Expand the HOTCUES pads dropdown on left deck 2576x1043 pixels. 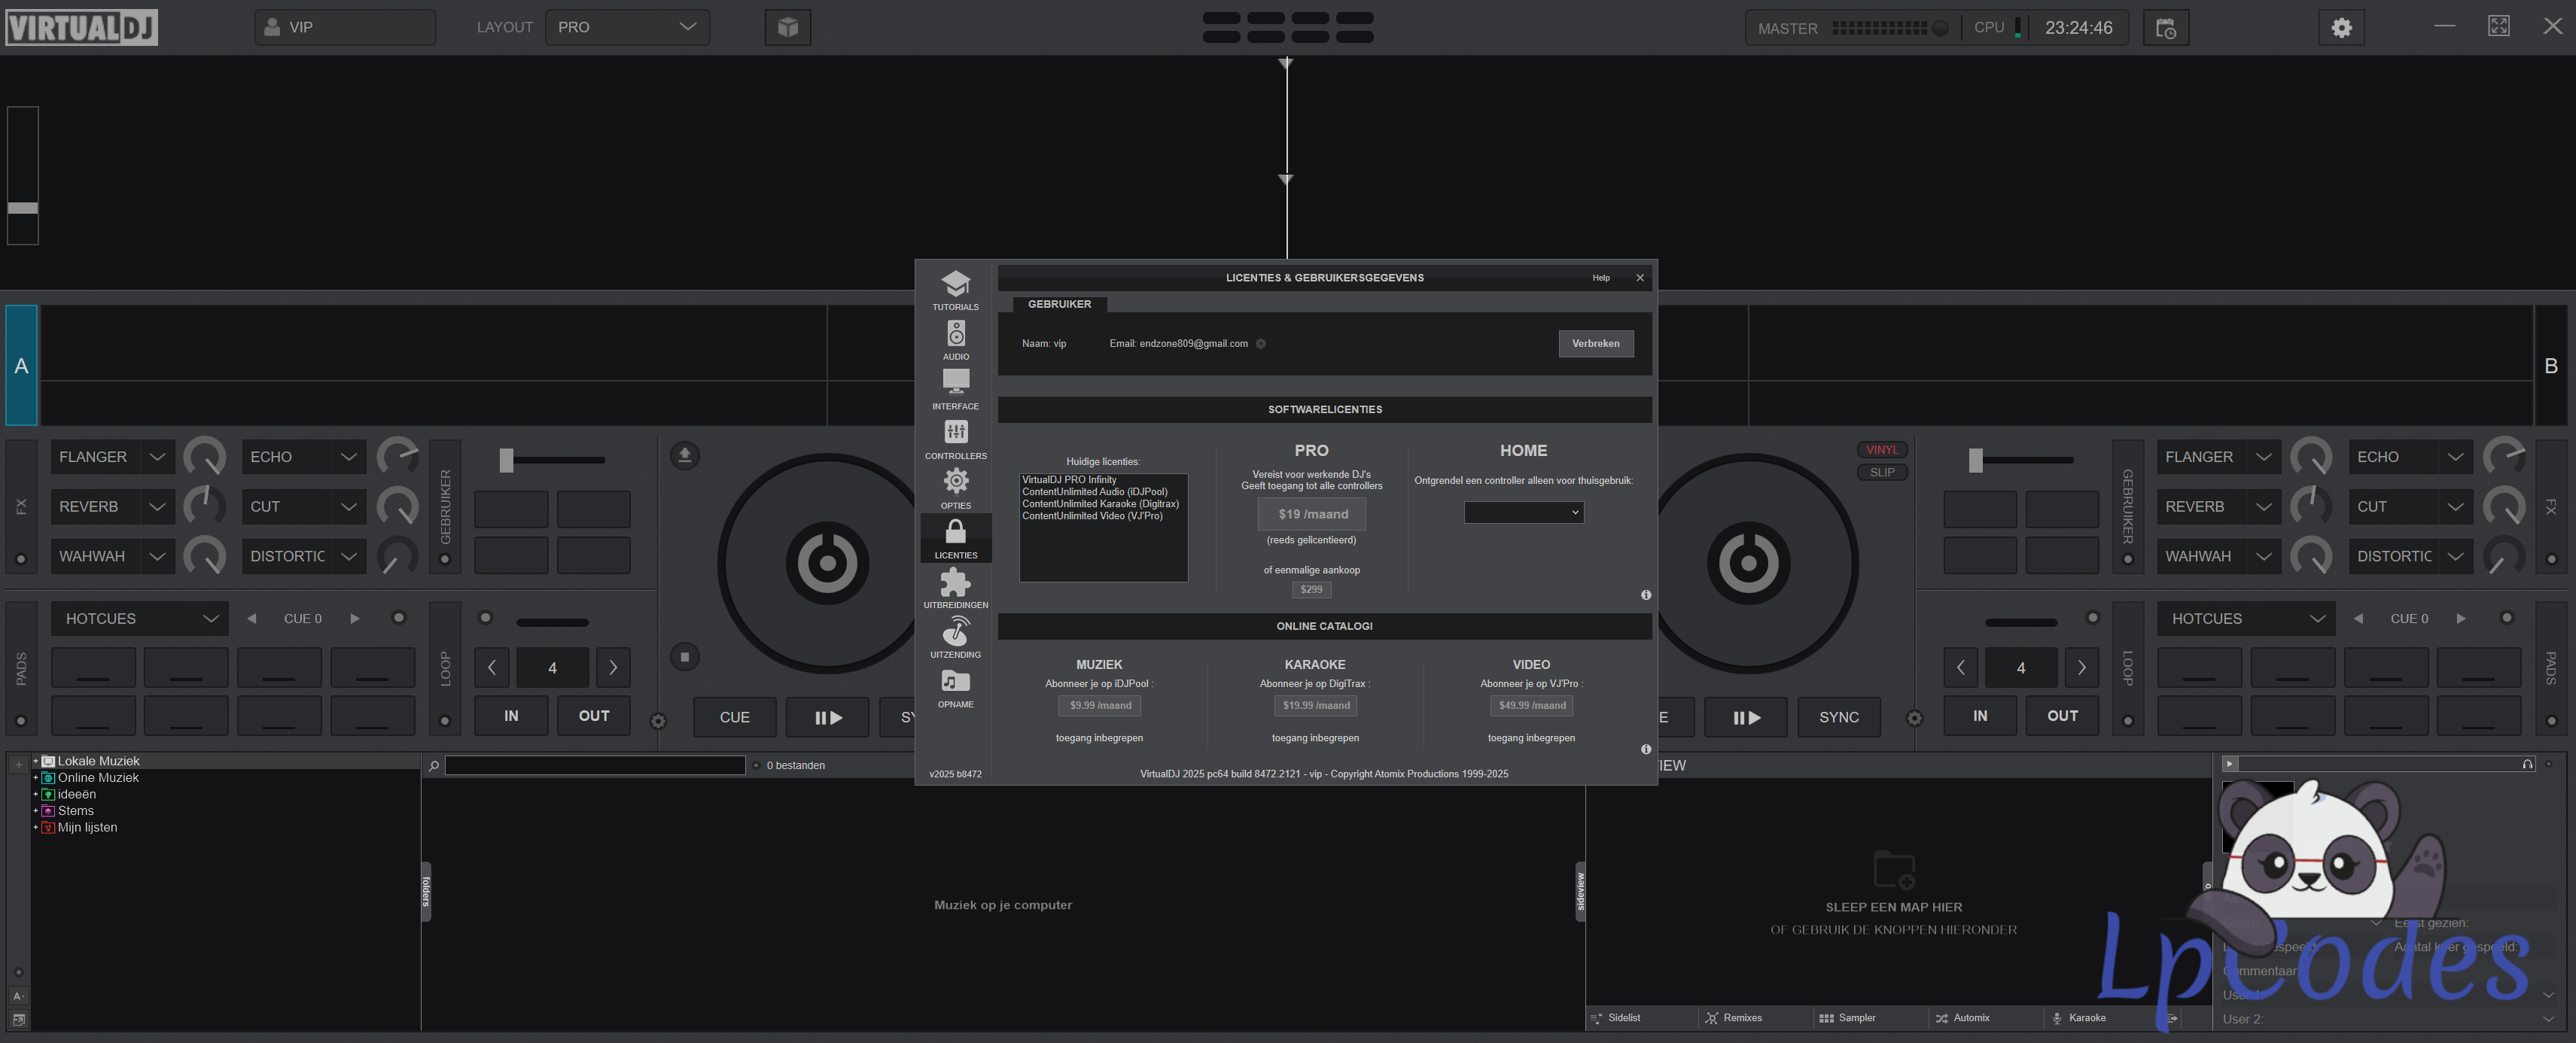(x=139, y=619)
